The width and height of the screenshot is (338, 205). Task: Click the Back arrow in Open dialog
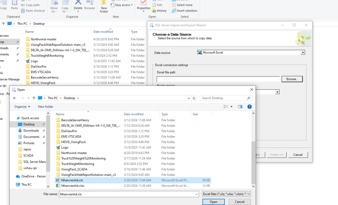click(x=15, y=98)
